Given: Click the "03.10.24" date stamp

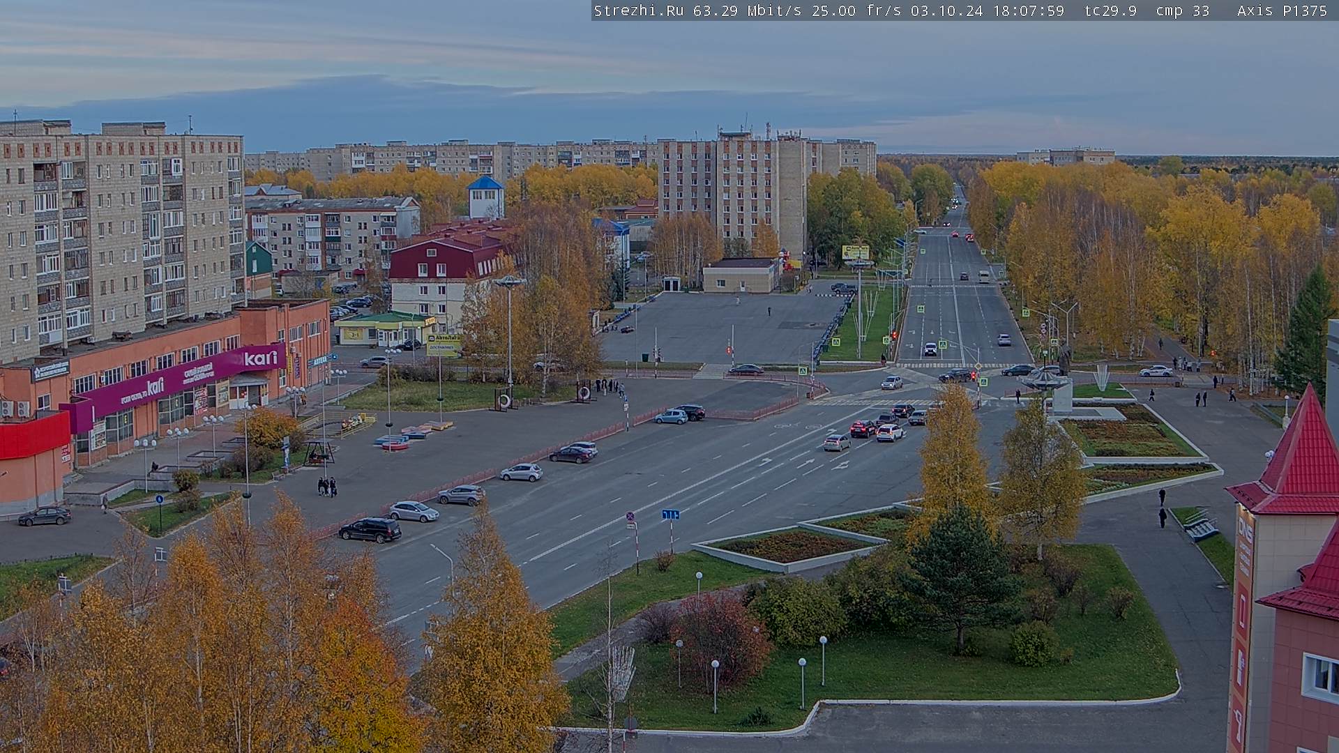Looking at the screenshot, I should [947, 10].
